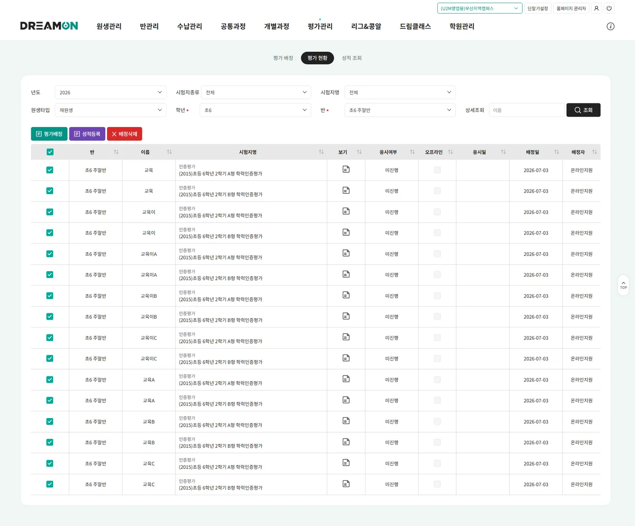The width and height of the screenshot is (635, 526).
Task: Open the 수납관리 menu
Action: click(x=190, y=26)
